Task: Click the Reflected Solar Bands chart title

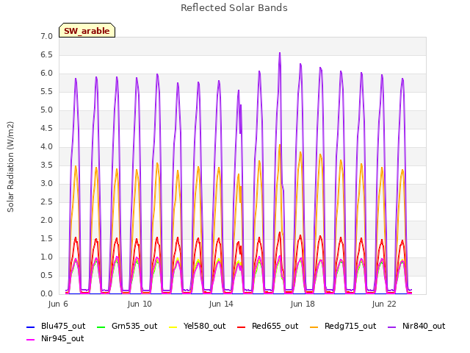Action: click(x=234, y=8)
